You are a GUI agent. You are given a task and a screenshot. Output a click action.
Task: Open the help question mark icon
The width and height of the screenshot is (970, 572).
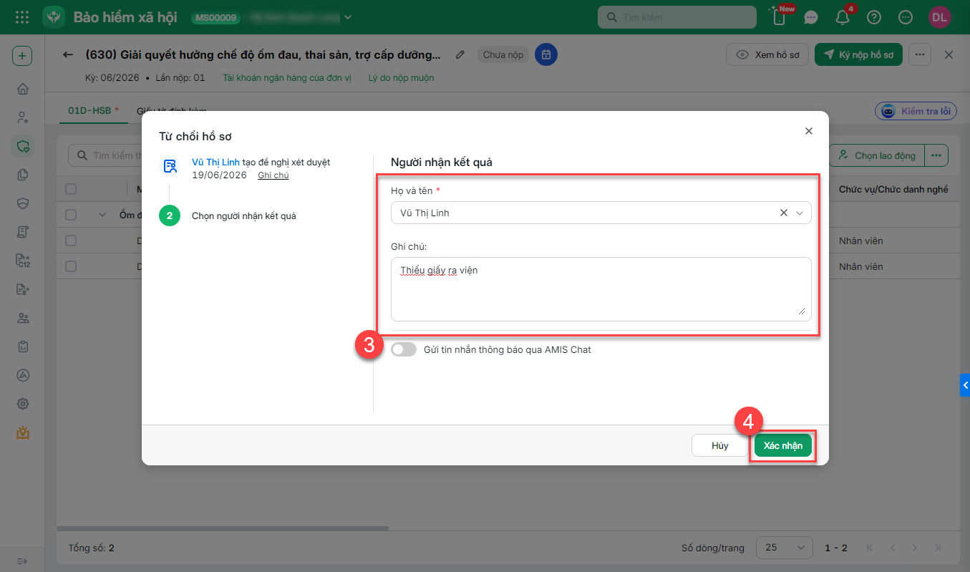coord(874,17)
